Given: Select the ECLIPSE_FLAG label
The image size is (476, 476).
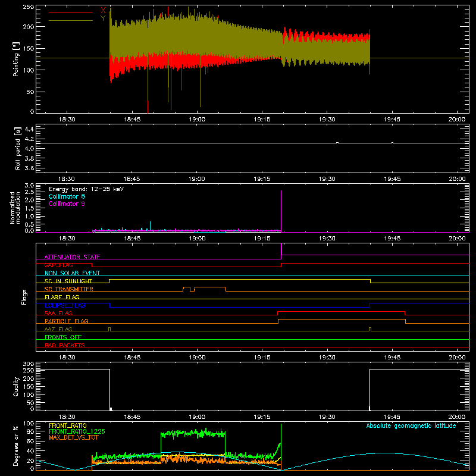Looking at the screenshot, I should [65, 305].
